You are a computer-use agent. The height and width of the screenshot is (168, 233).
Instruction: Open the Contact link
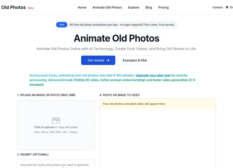[218, 8]
